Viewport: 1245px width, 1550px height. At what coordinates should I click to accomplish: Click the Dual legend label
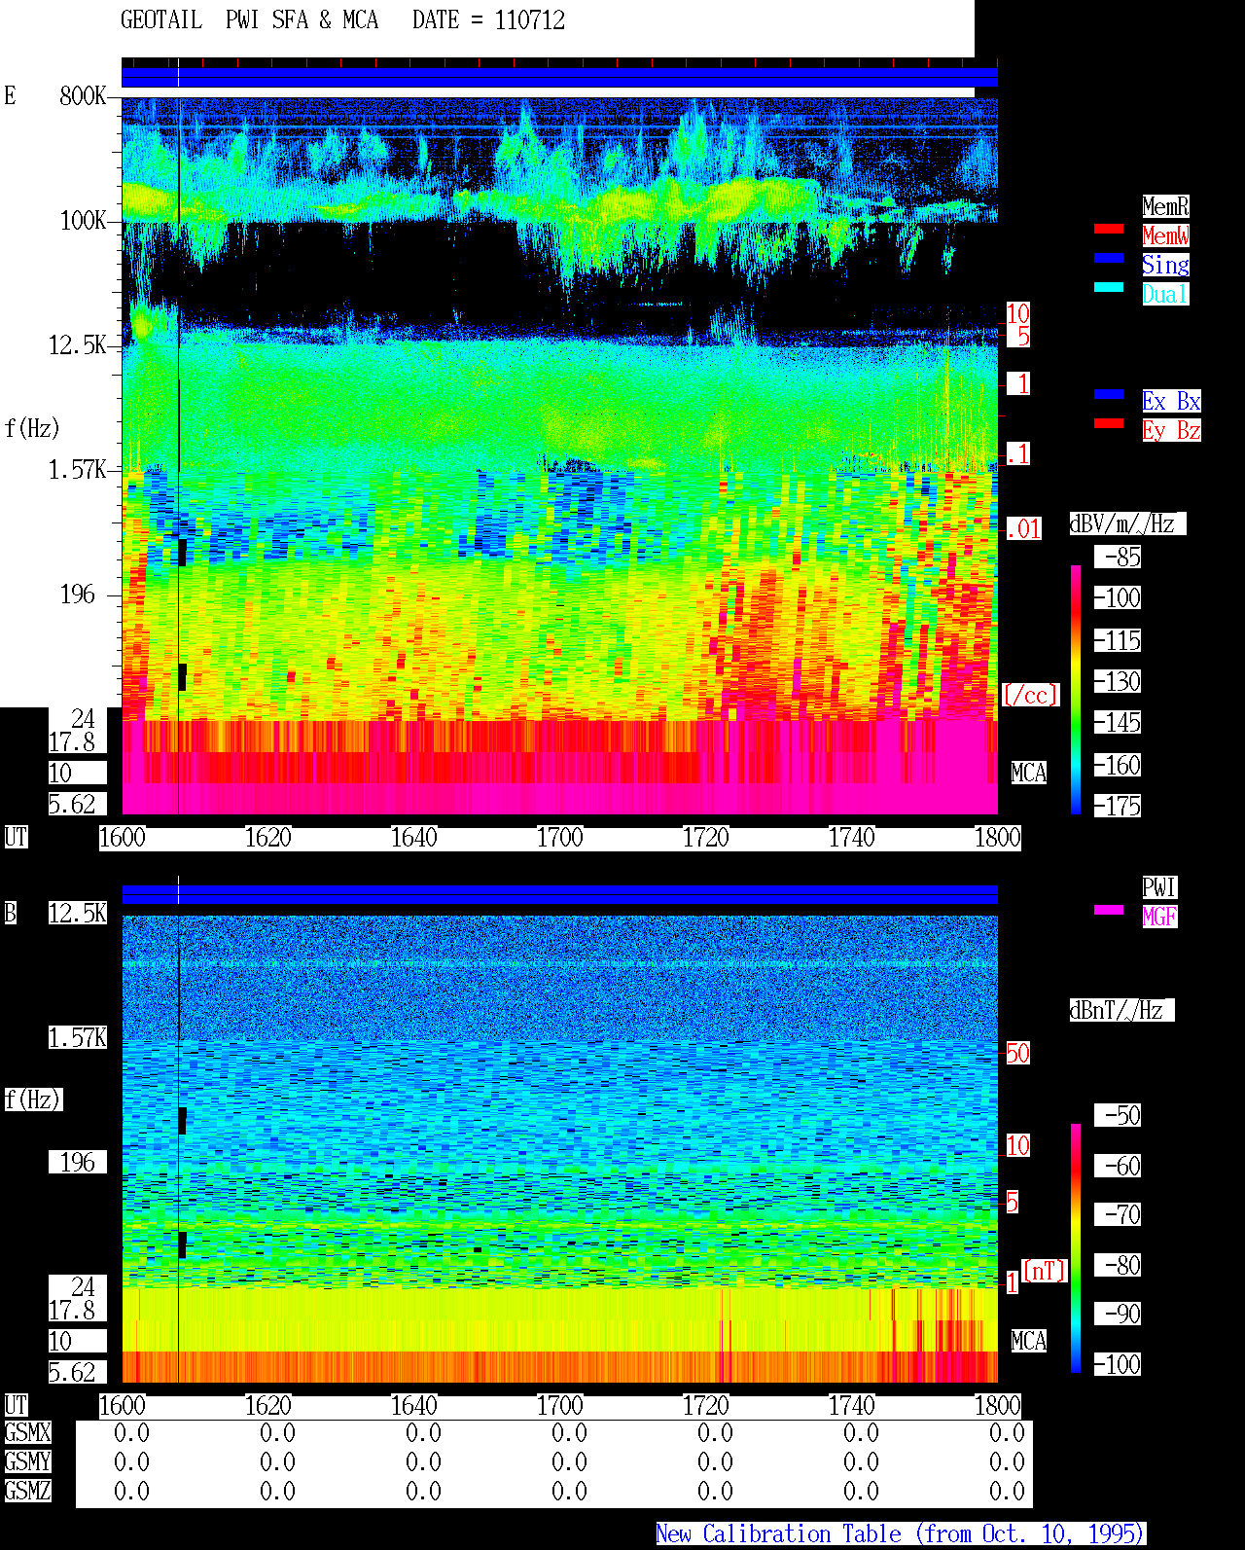click(x=1165, y=294)
